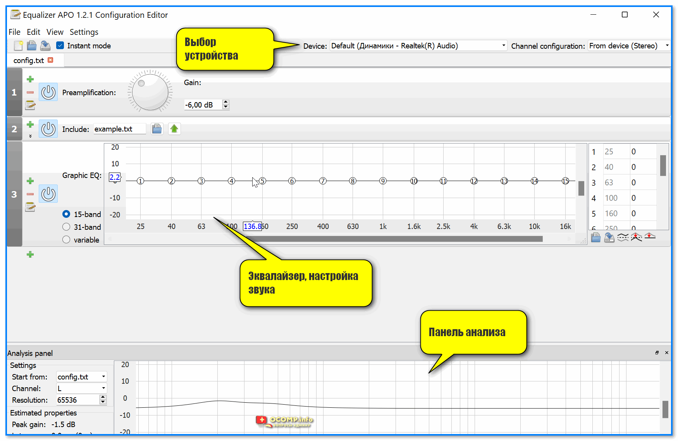Click the gain cell for band 1
The width and height of the screenshot is (678, 441).
coord(643,152)
